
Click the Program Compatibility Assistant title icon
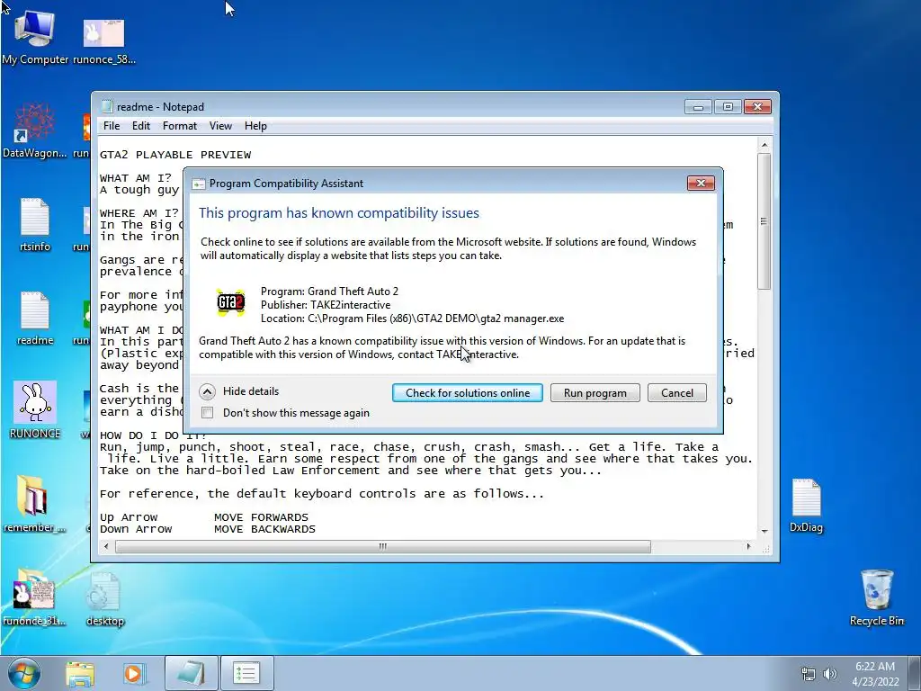pyautogui.click(x=199, y=184)
